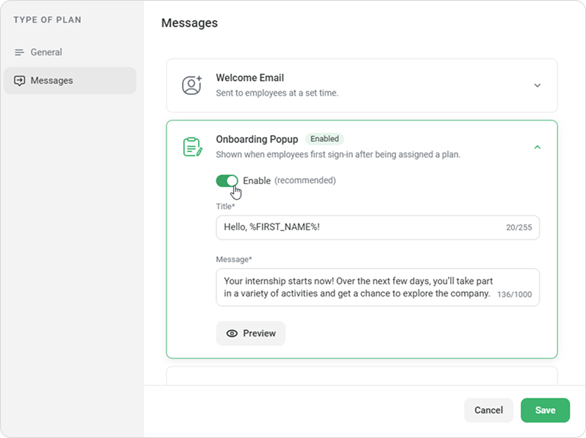Expand the Welcome Email section chevron
Viewport: 586px width, 438px height.
coord(537,85)
